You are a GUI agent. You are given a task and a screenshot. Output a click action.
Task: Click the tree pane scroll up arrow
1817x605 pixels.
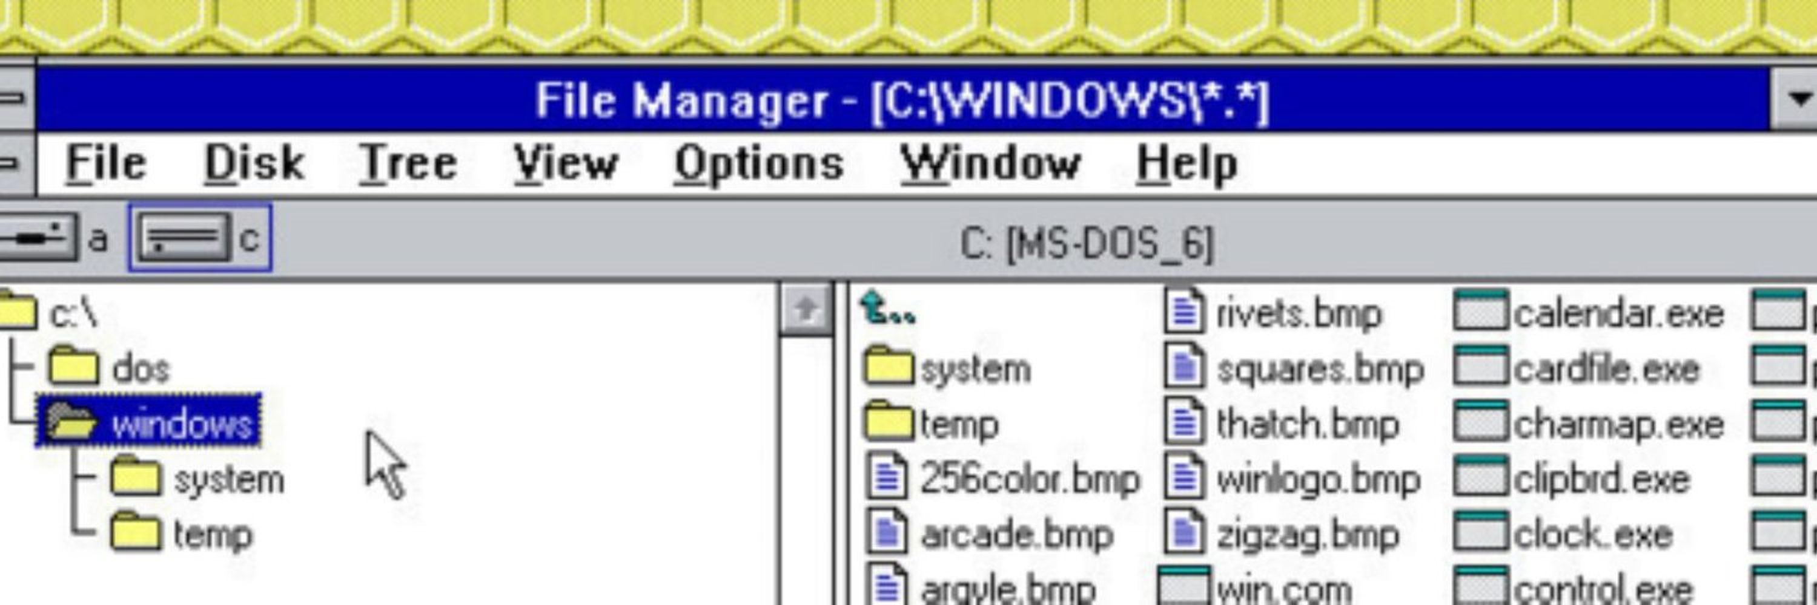pyautogui.click(x=806, y=309)
